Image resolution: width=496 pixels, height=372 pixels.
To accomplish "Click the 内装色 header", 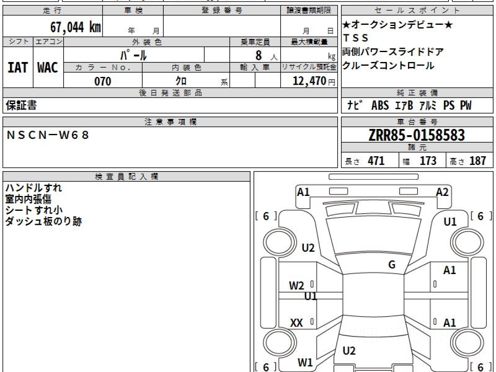I will [x=186, y=67].
